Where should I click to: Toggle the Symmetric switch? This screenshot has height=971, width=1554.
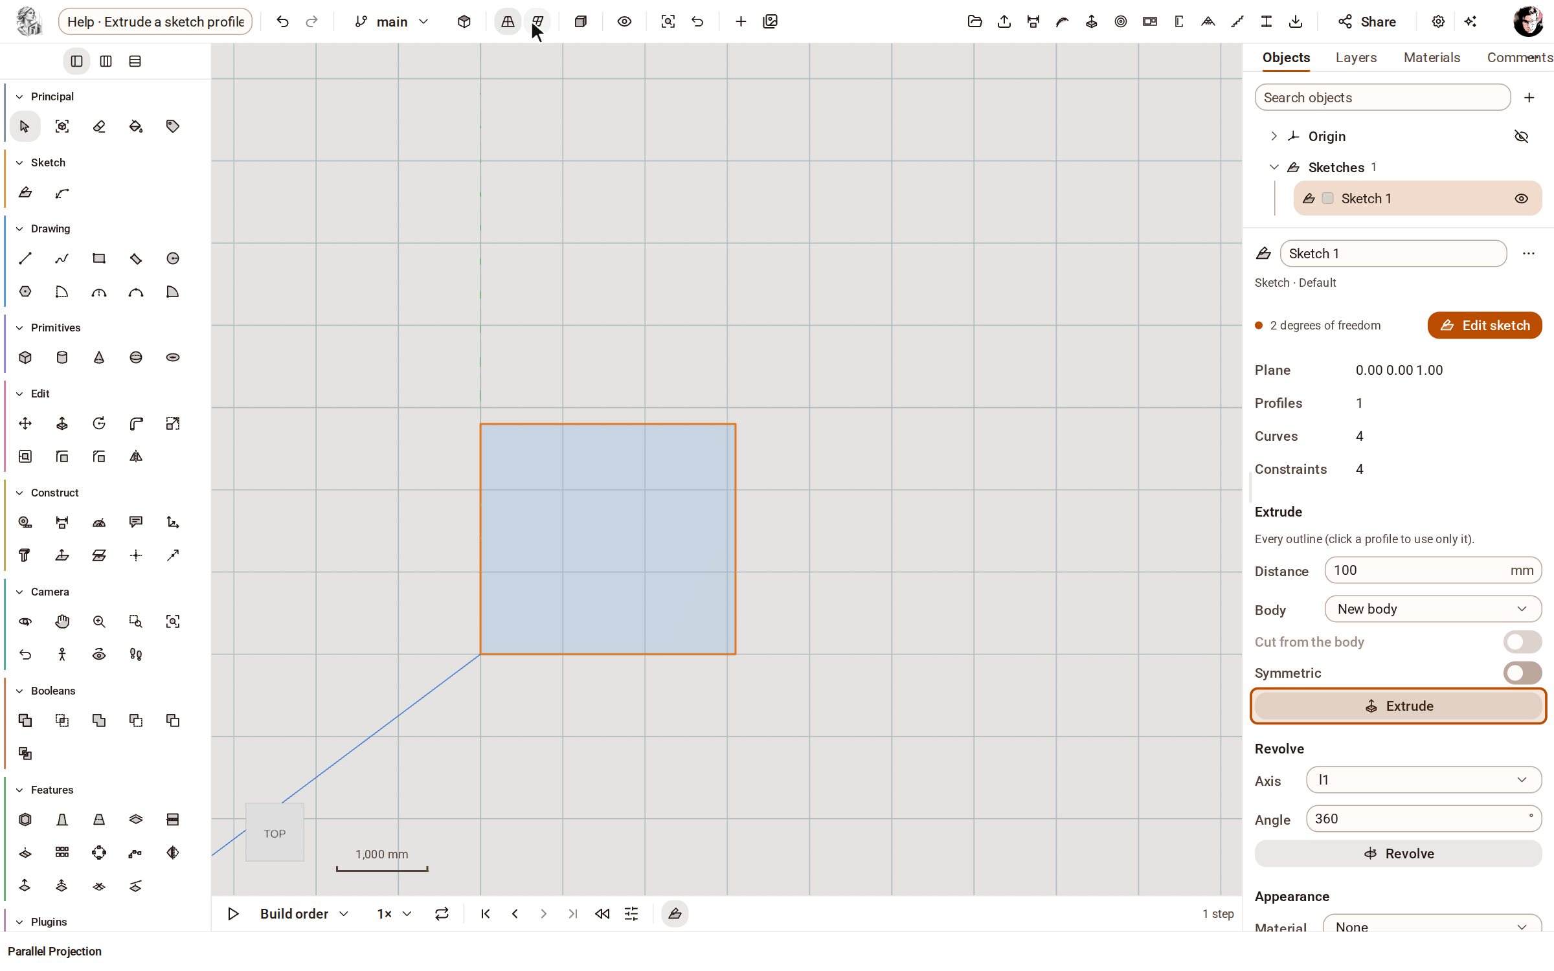point(1522,673)
